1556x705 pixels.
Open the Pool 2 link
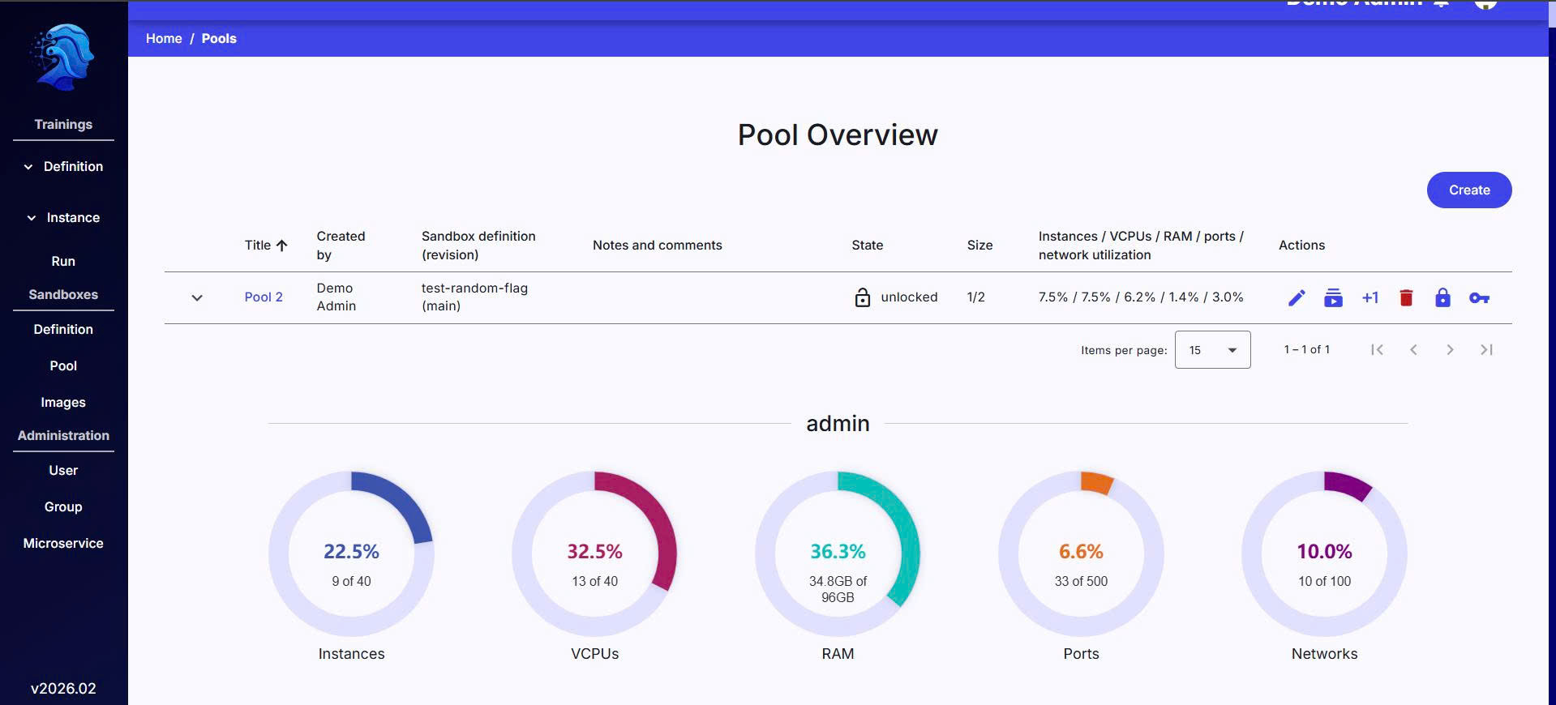point(264,297)
